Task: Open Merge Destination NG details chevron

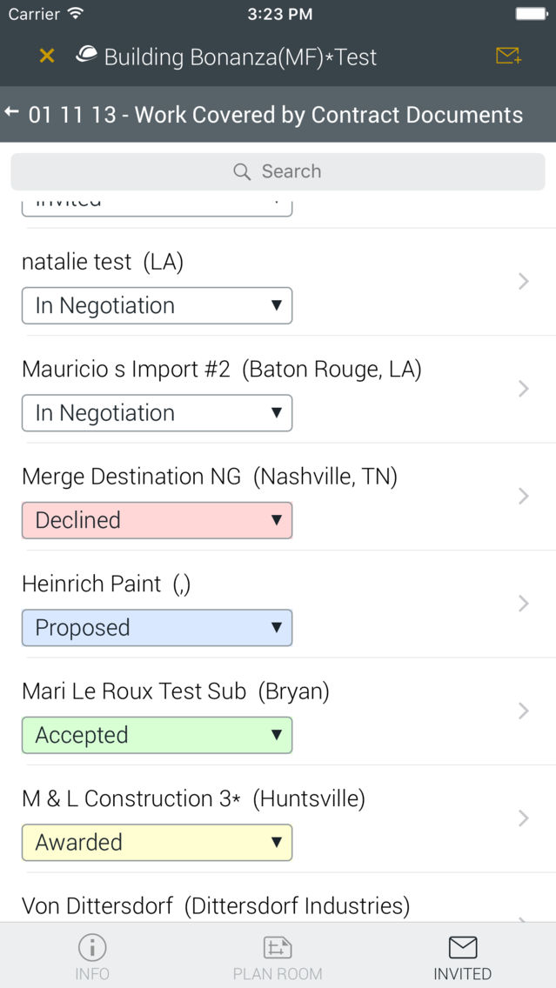Action: tap(523, 497)
